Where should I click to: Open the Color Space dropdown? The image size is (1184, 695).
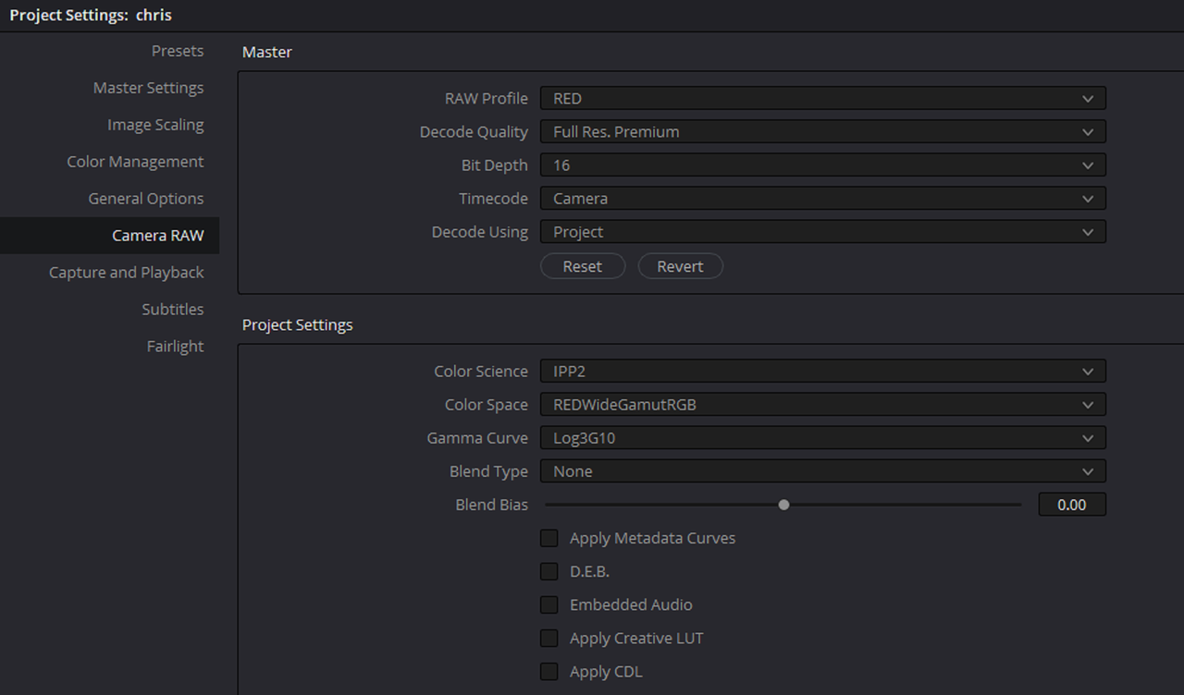(x=823, y=405)
